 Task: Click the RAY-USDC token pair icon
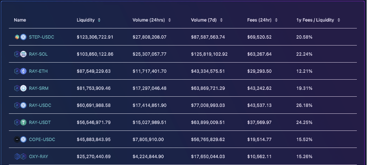click(20, 105)
